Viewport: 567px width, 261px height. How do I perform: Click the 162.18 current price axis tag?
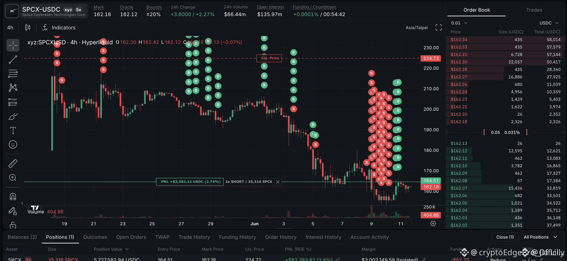431,187
